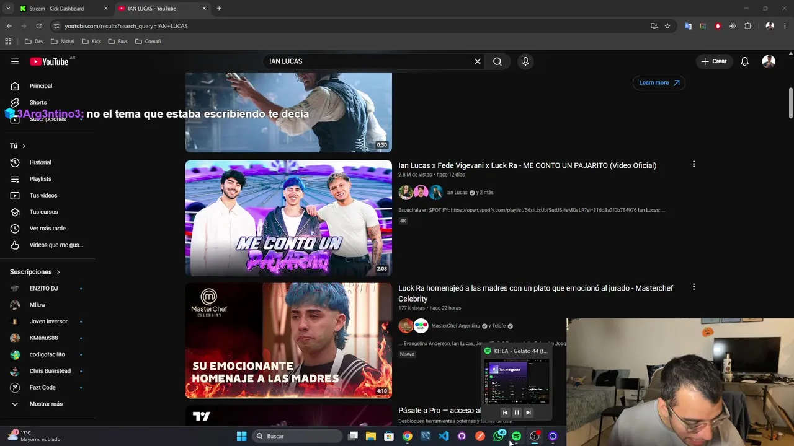794x446 pixels.
Task: Open Ver más tarde list
Action: [47, 229]
